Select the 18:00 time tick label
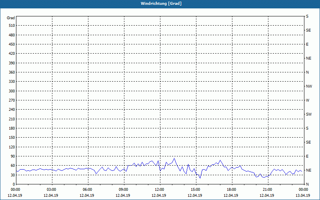Screen dimensions: 320x200 (232, 190)
